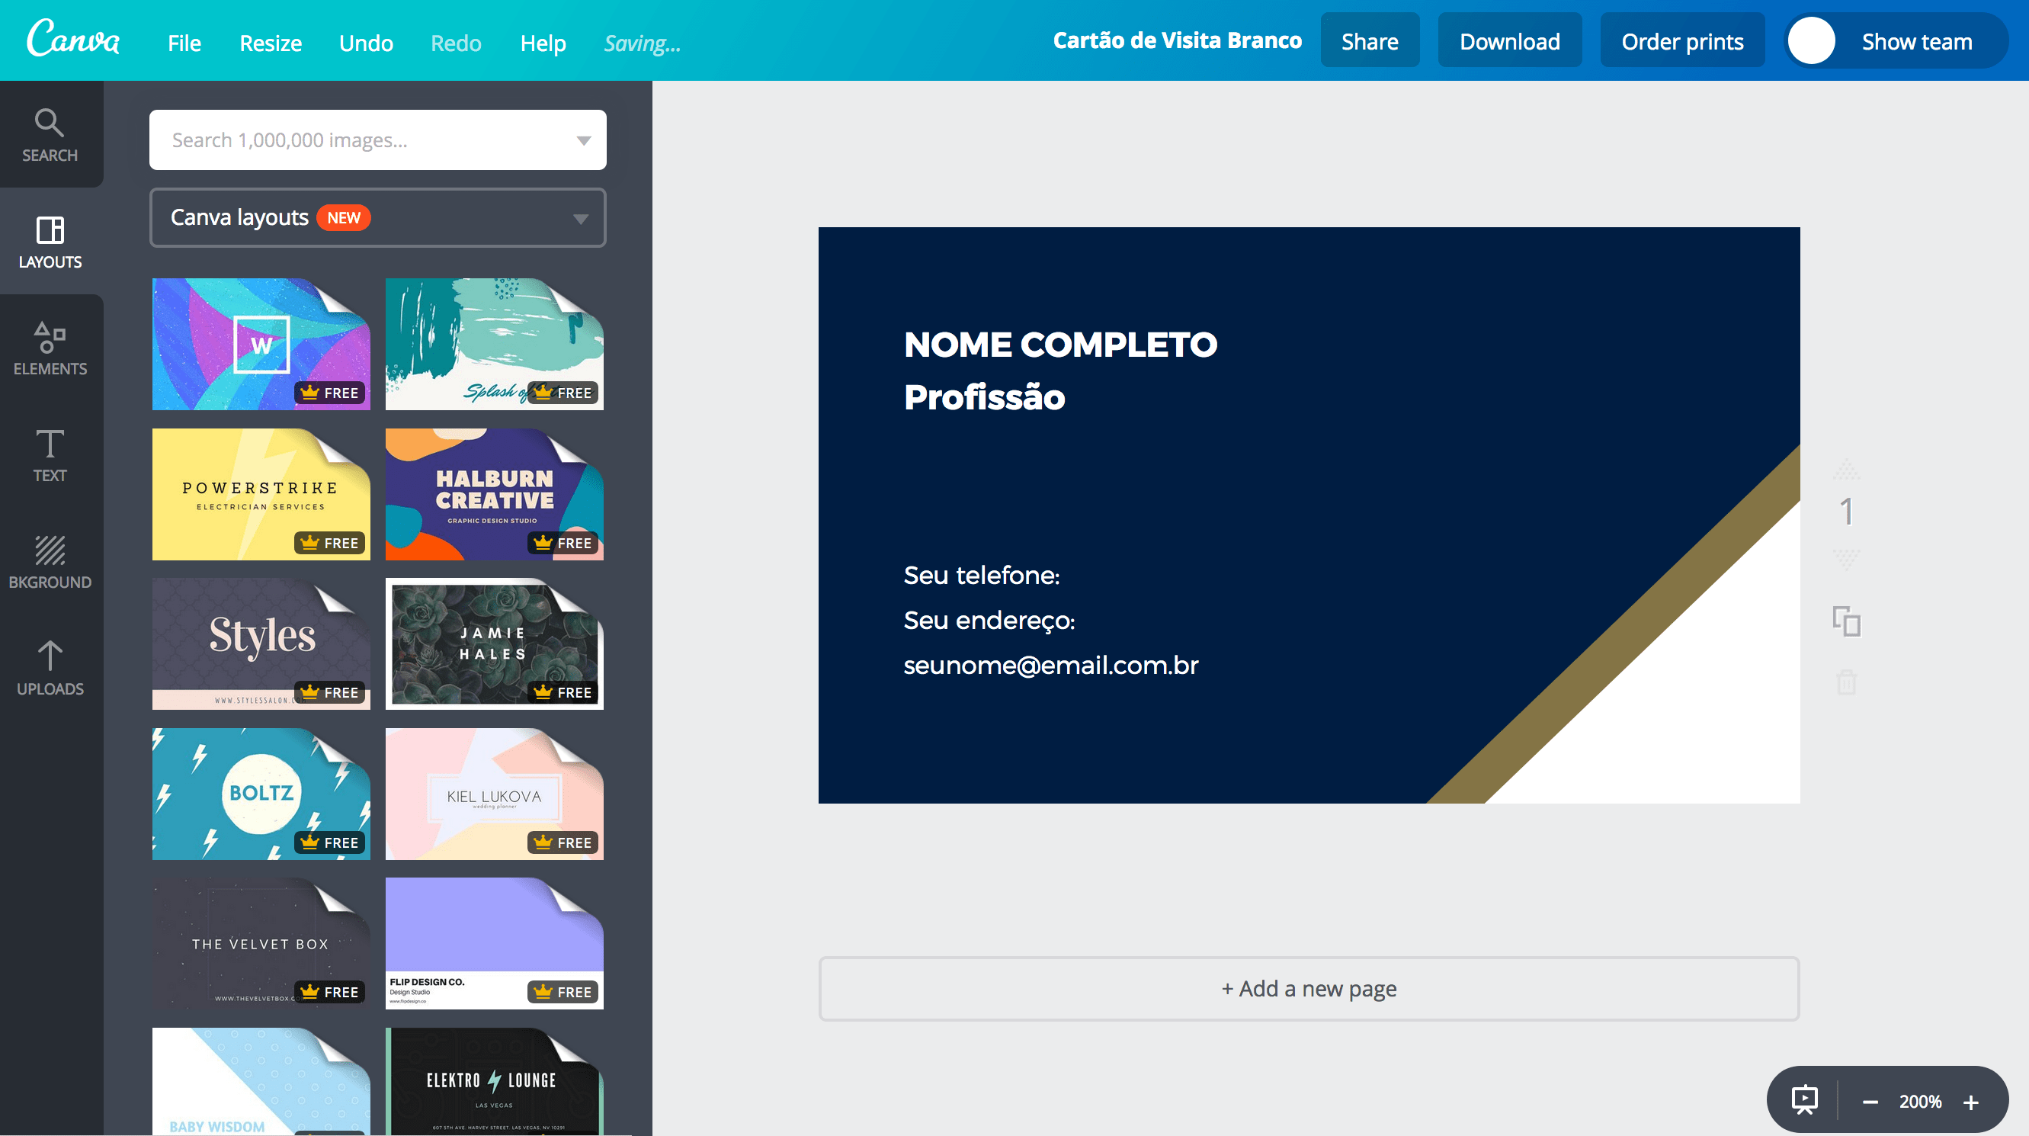The image size is (2029, 1136).
Task: Click the Order prints button
Action: (x=1681, y=41)
